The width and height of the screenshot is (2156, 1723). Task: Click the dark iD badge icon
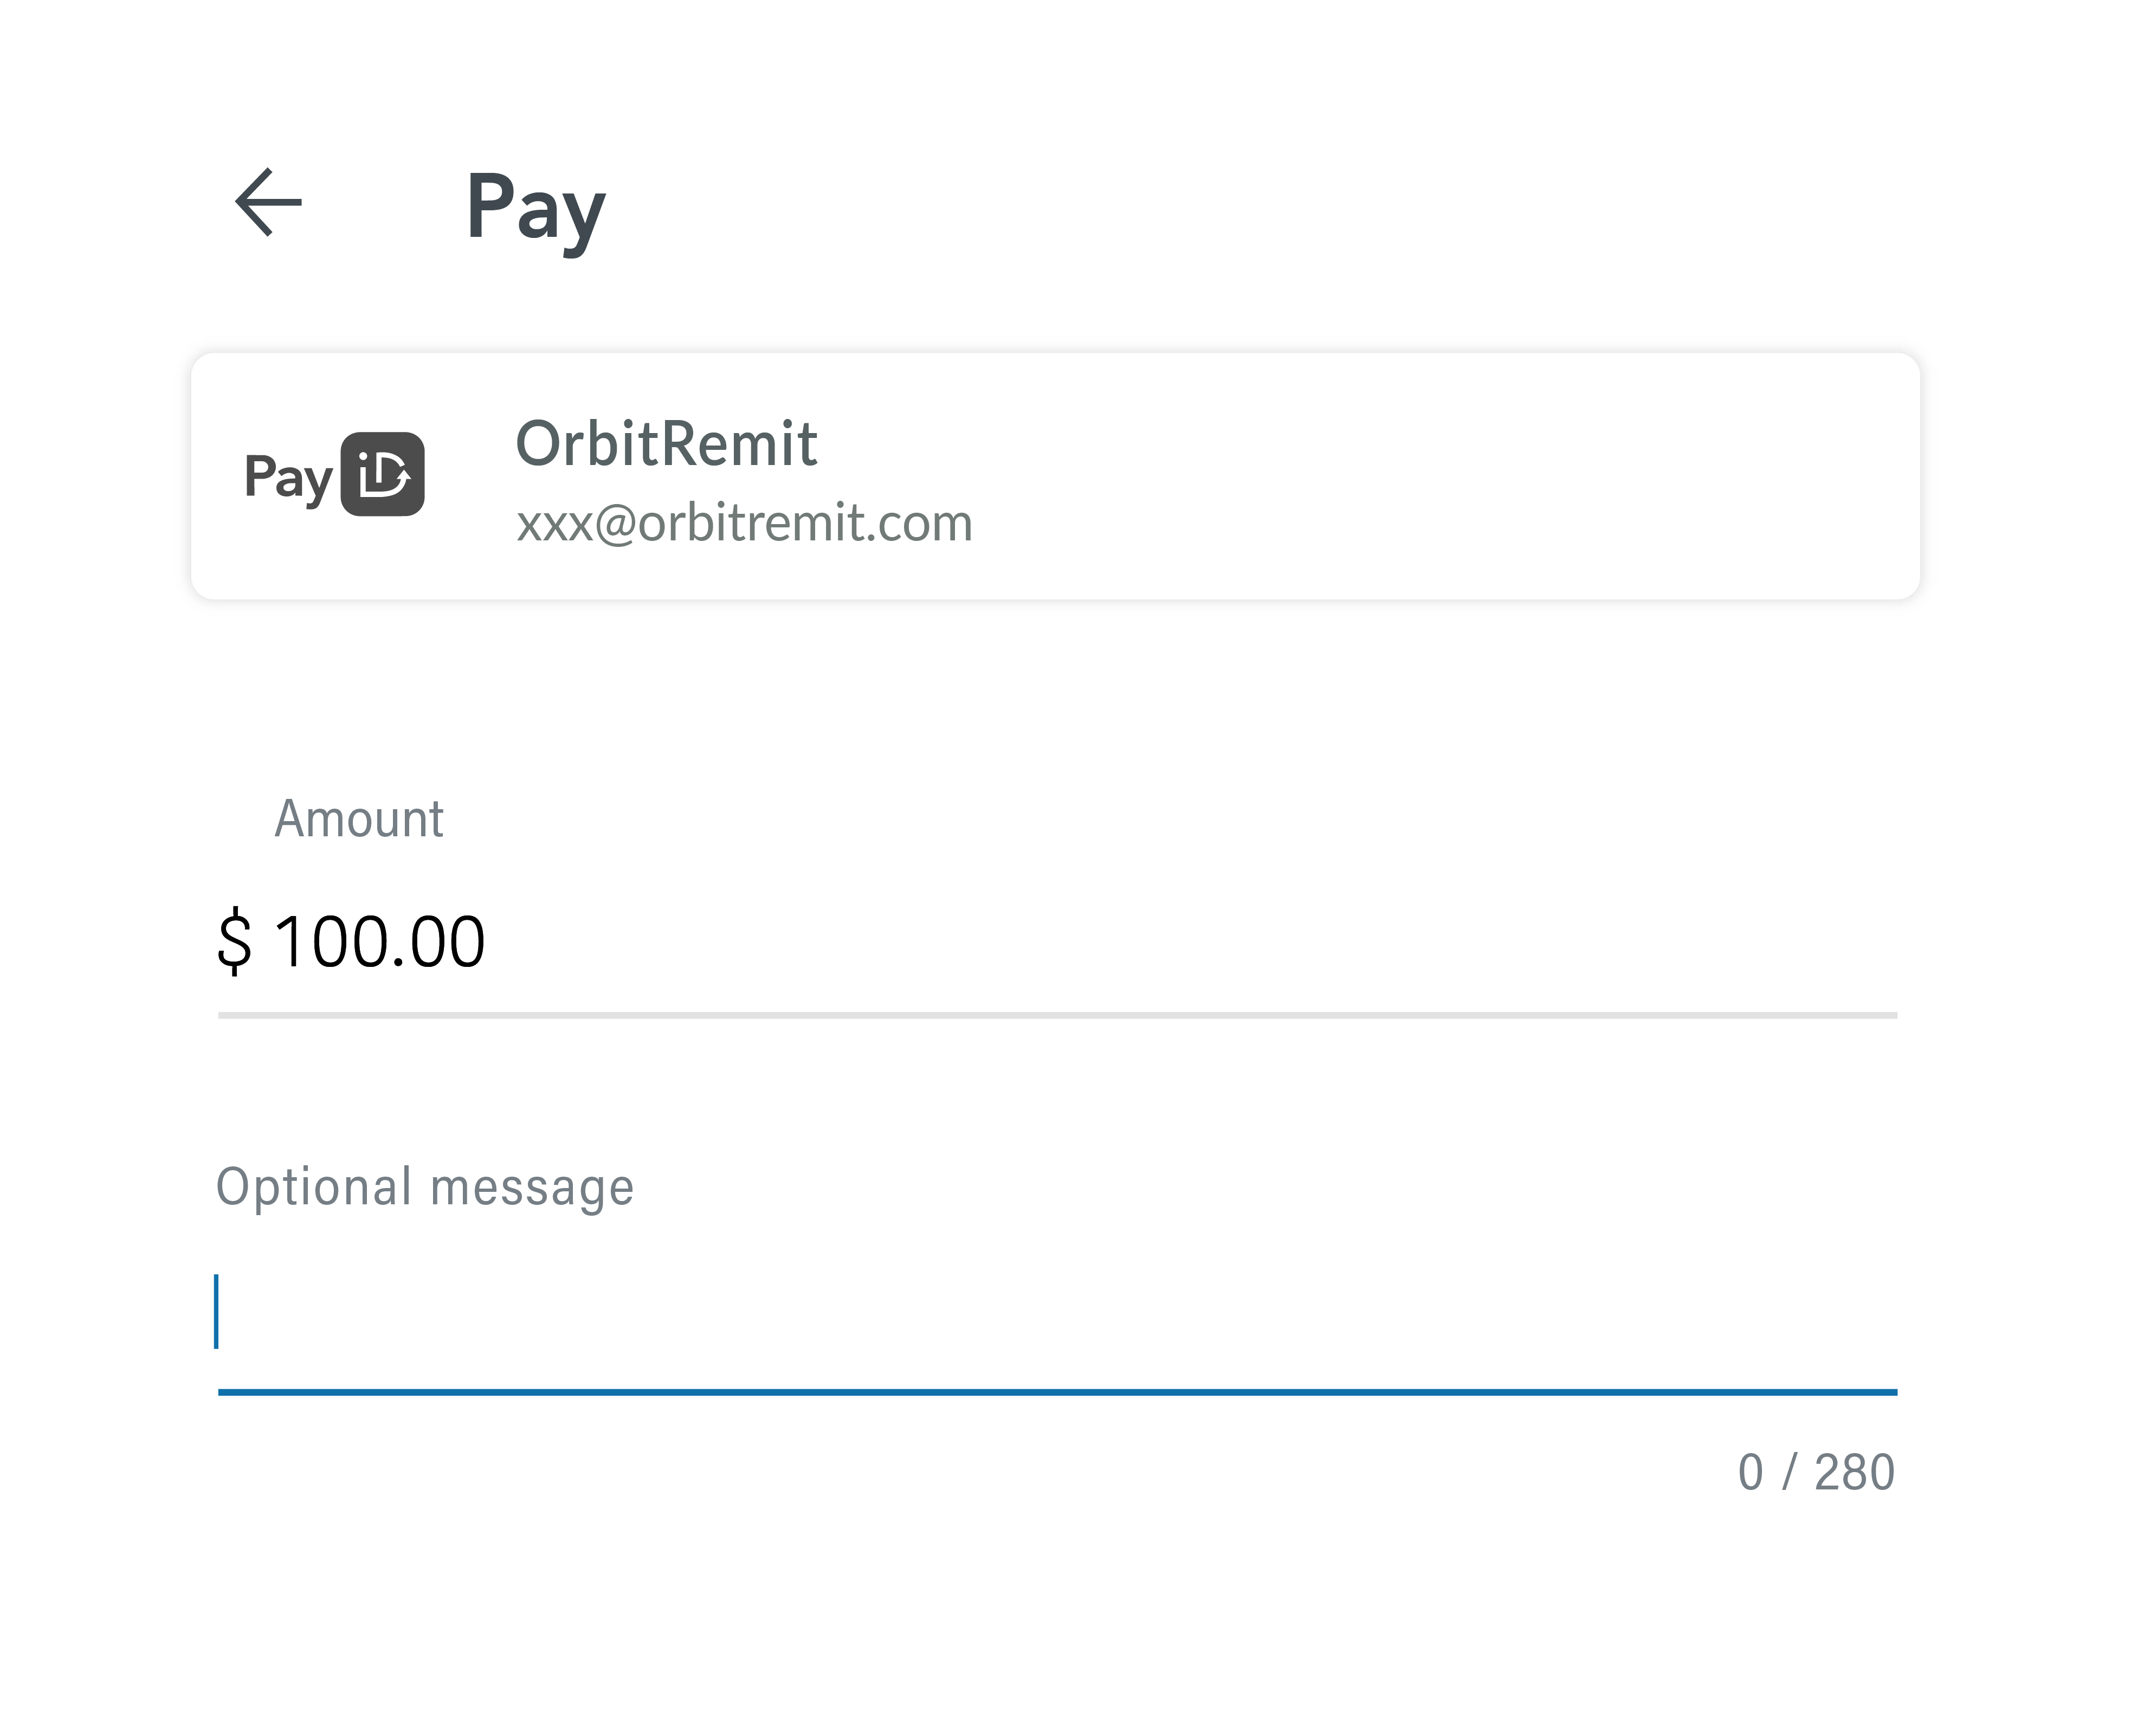(383, 474)
